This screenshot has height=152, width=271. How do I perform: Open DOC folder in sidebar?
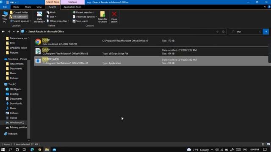[x=10, y=43]
